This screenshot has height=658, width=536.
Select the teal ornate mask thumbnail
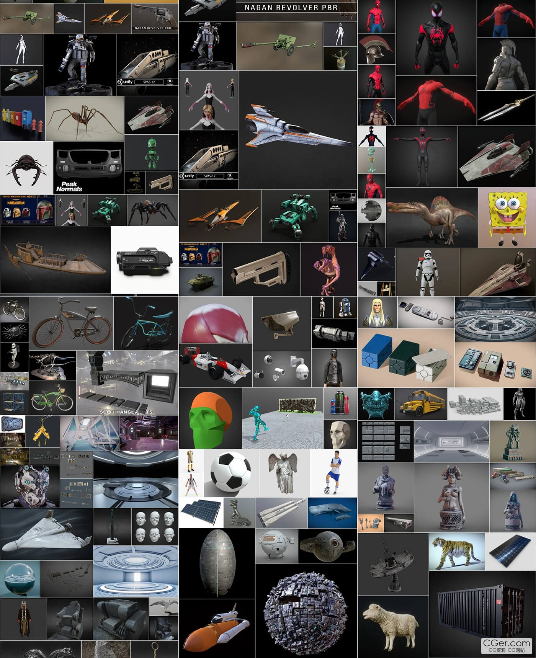(376, 404)
